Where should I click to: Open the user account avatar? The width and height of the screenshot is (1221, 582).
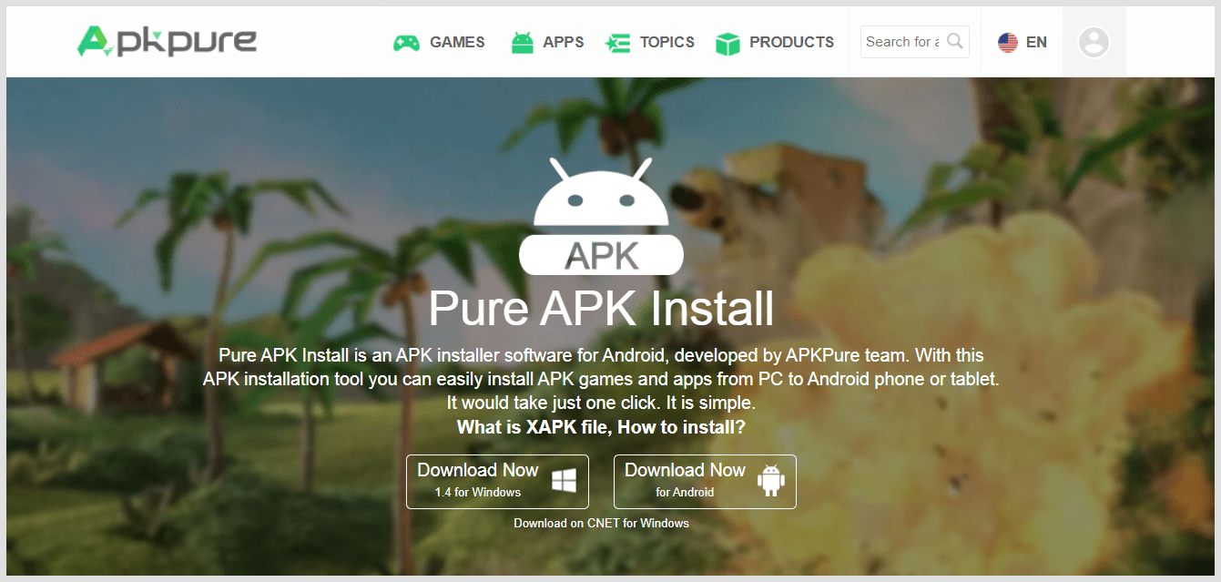coord(1094,42)
